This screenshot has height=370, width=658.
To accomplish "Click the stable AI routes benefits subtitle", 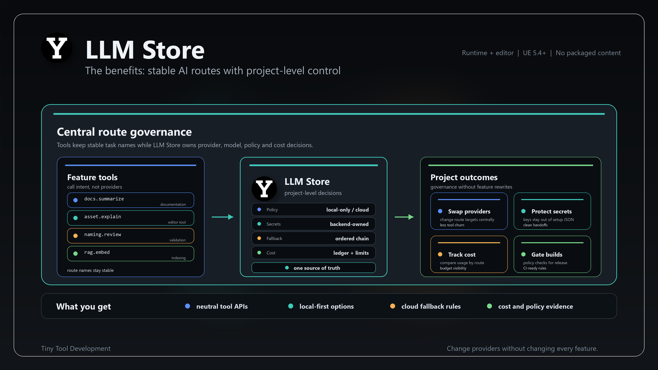I will point(212,71).
